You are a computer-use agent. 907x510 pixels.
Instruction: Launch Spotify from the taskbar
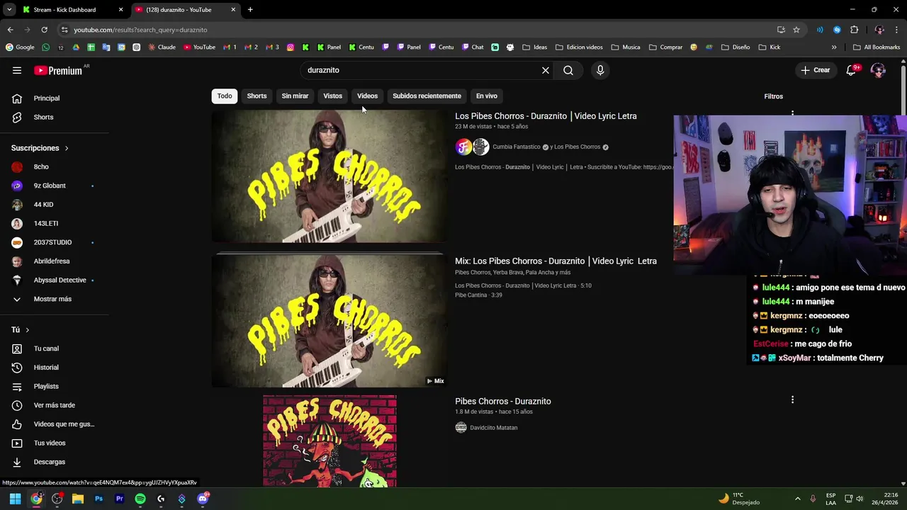[x=140, y=499]
